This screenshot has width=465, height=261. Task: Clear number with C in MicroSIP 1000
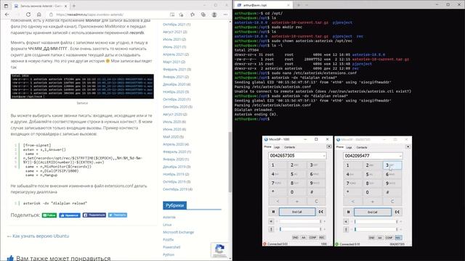tap(316, 202)
